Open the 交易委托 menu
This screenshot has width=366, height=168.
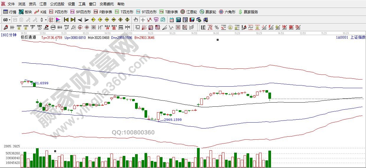tap(106, 4)
